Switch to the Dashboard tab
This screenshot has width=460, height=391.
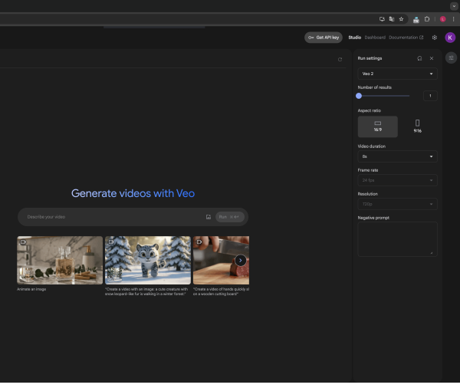(375, 38)
